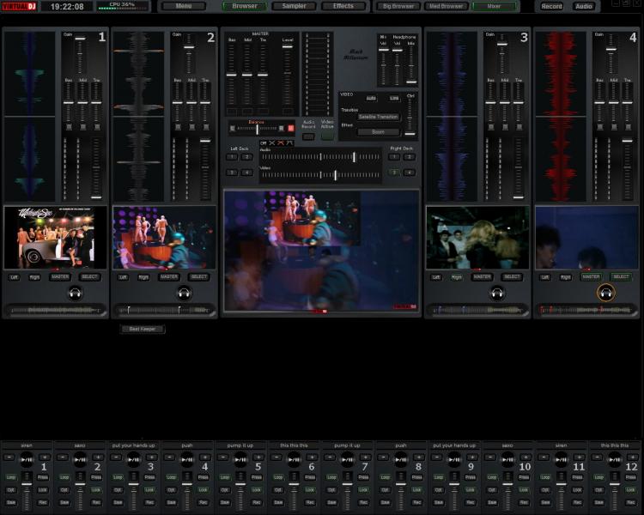The image size is (644, 515).
Task: Click headphone icon on deck 3
Action: pyautogui.click(x=497, y=293)
